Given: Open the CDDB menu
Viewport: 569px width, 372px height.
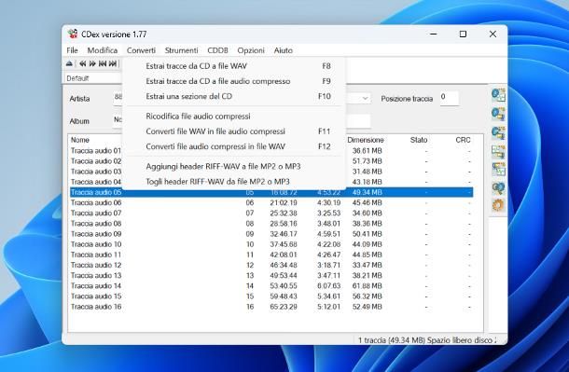Looking at the screenshot, I should [217, 50].
